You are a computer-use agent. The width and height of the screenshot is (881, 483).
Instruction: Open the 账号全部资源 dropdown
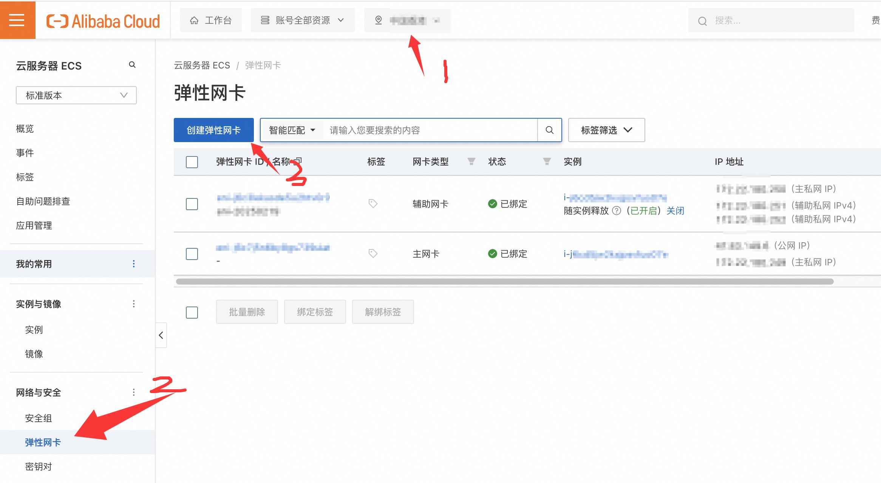click(x=303, y=20)
